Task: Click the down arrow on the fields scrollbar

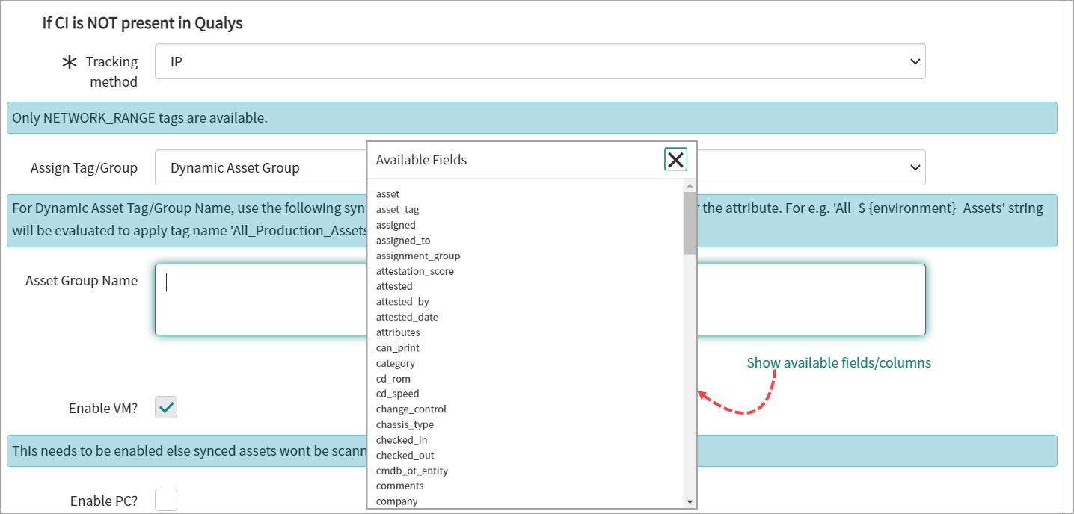Action: coord(690,501)
